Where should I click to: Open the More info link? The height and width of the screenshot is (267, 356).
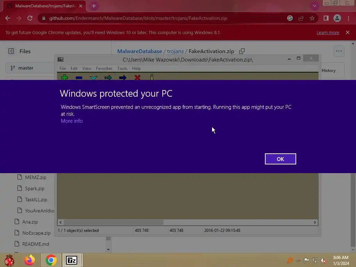point(72,121)
